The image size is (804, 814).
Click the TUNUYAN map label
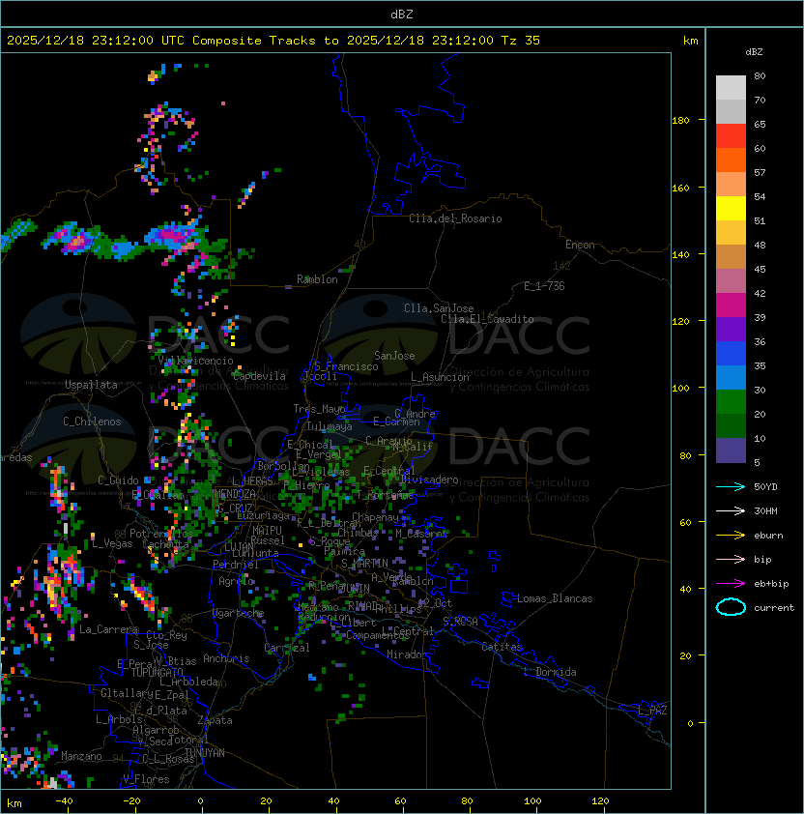[x=205, y=753]
